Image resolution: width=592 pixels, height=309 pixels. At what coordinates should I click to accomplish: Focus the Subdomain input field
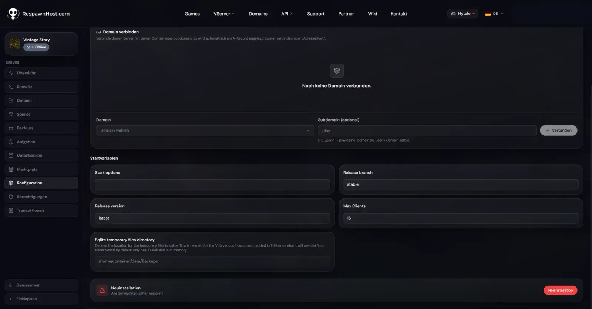coord(427,130)
